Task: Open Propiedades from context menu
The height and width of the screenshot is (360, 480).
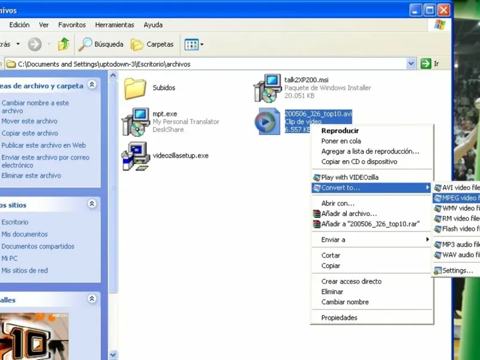Action: [x=372, y=318]
